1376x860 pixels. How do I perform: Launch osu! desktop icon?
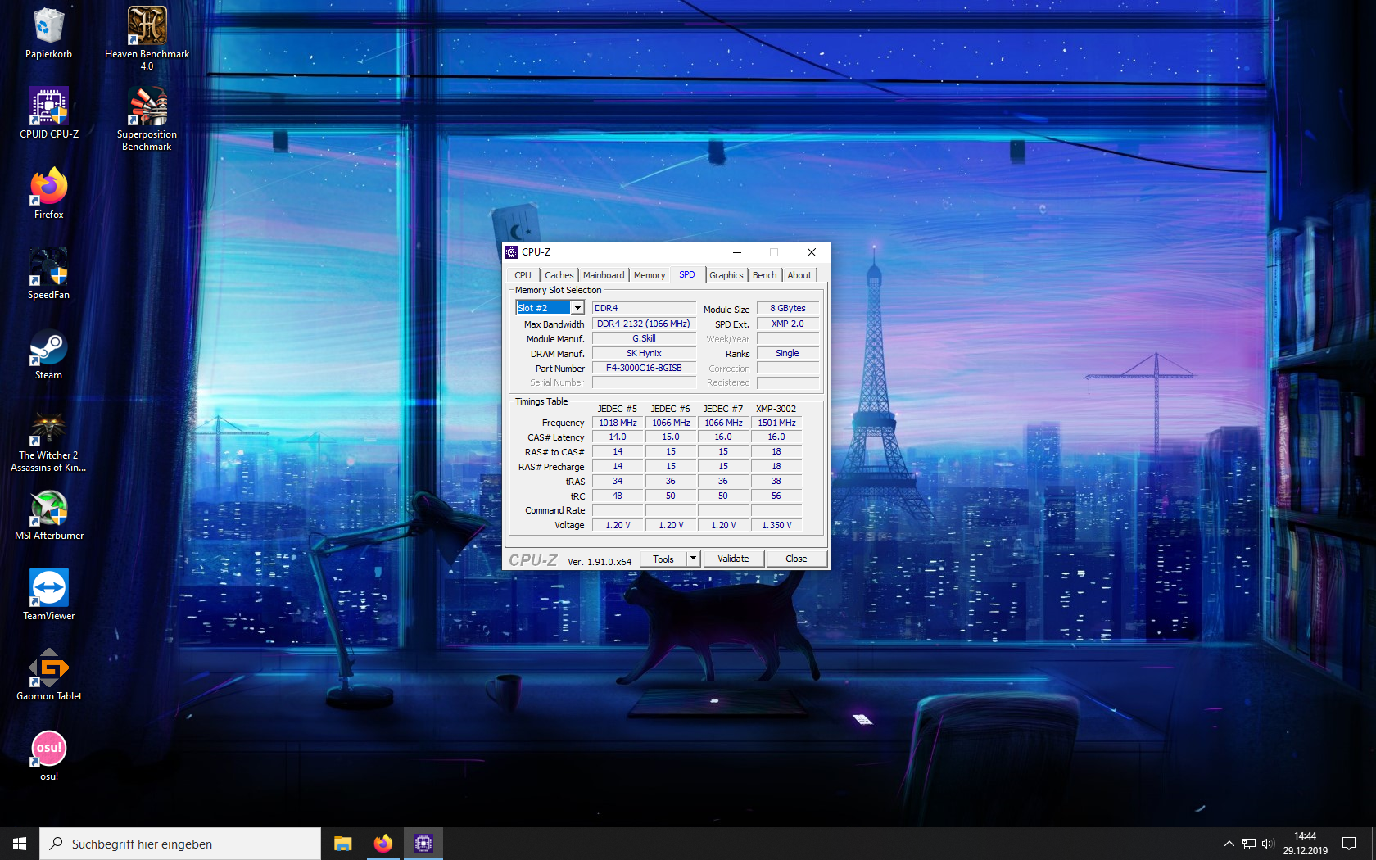(x=48, y=756)
